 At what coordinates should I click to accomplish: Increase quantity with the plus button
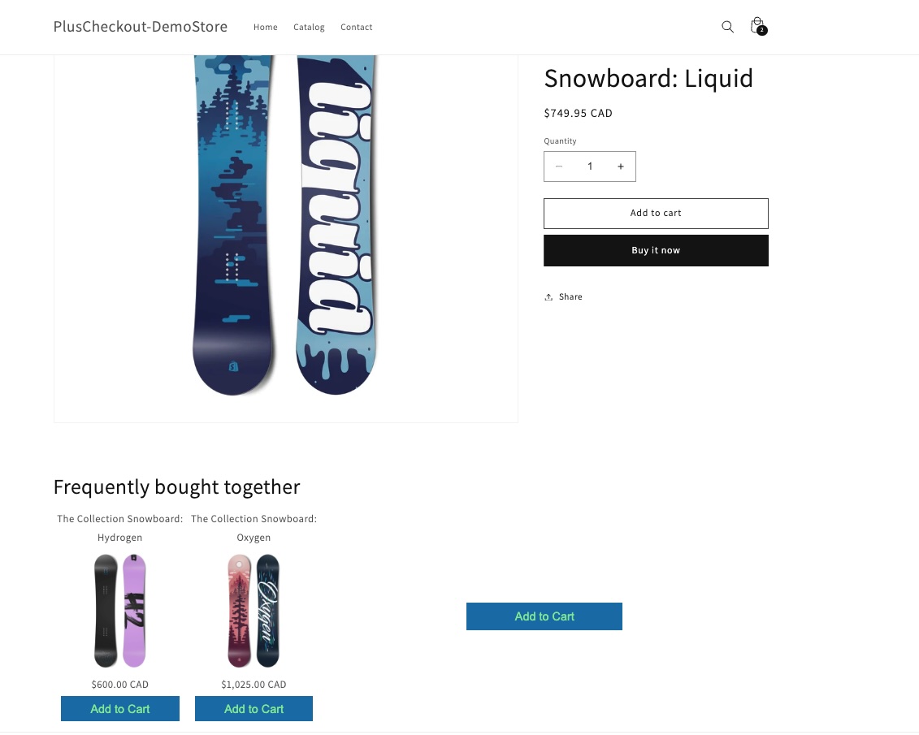point(621,166)
